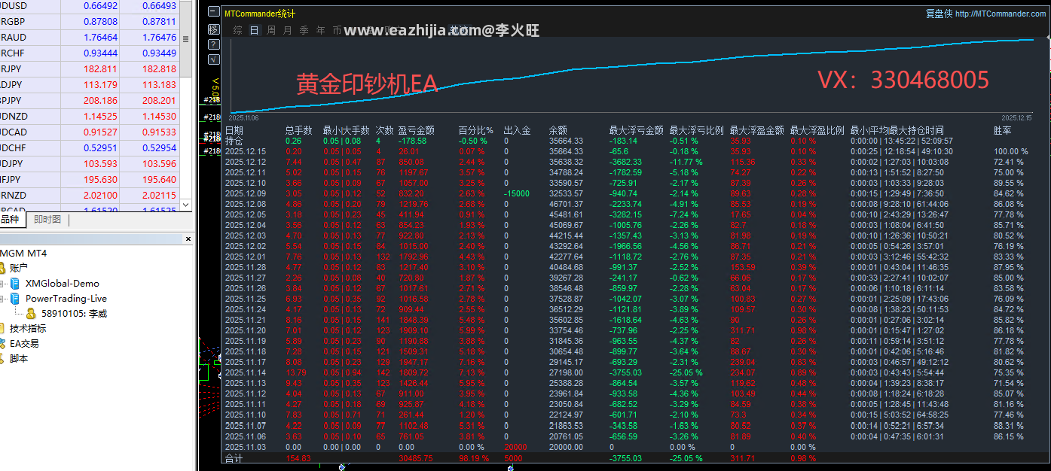Click the XMGlobal-Demo server icon
The image size is (1051, 471).
(x=15, y=284)
